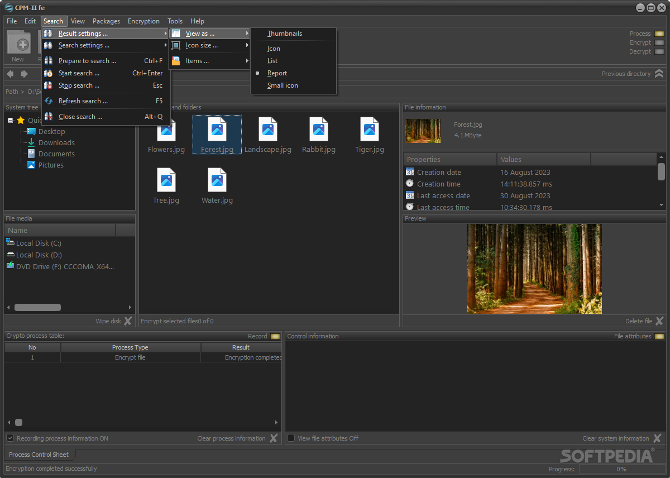The image size is (670, 478).
Task: Open the Tools menu
Action: tap(175, 21)
